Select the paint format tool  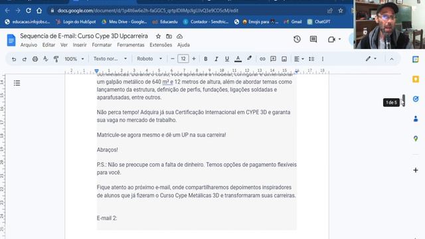[56, 59]
